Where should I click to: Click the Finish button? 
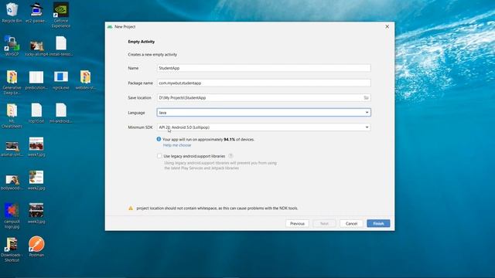click(x=378, y=223)
